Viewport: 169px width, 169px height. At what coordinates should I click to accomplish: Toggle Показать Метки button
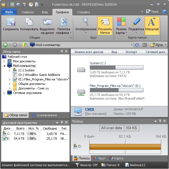(x=105, y=26)
